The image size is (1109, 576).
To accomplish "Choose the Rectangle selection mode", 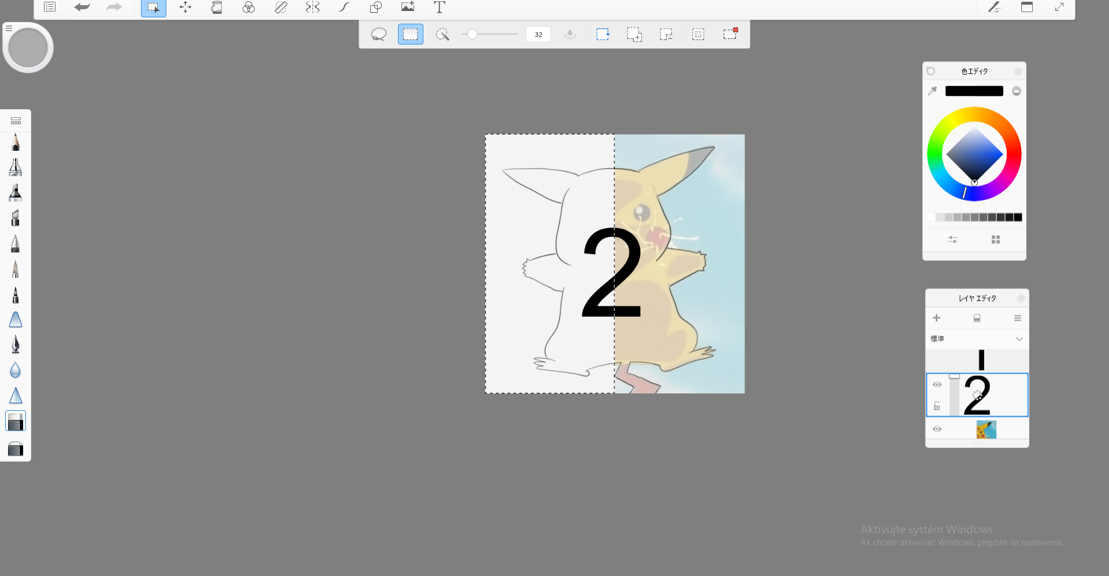I will point(410,34).
